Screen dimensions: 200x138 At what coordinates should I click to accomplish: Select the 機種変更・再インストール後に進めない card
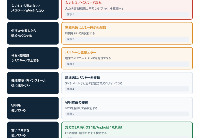tap(33, 83)
